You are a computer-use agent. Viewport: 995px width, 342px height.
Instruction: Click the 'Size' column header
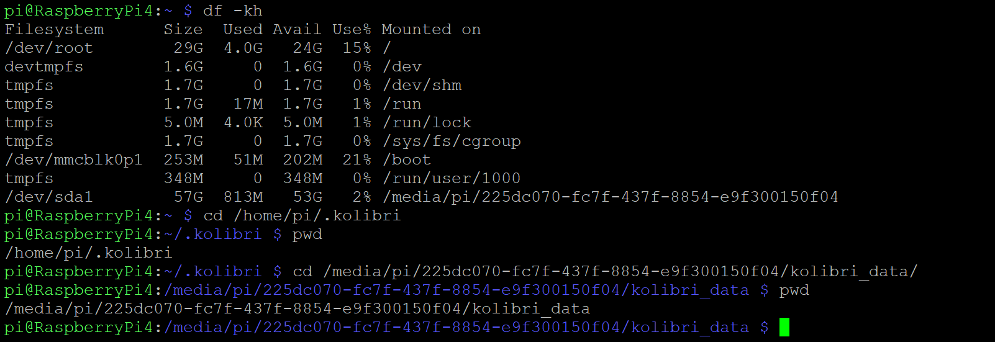(183, 29)
